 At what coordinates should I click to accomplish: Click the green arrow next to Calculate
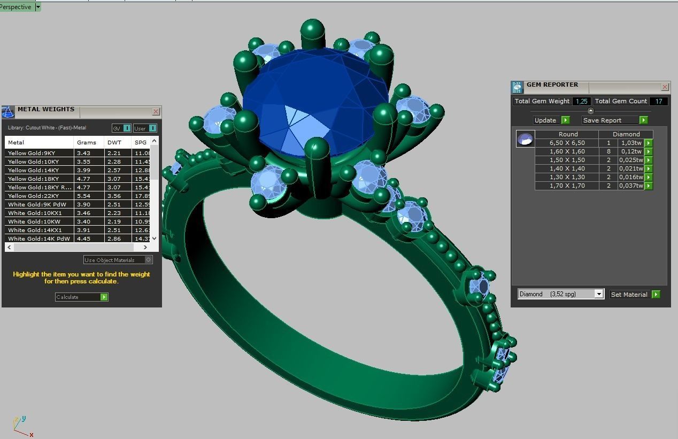104,297
